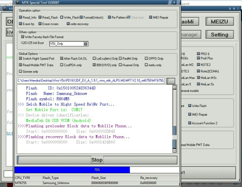This screenshot has width=242, height=187.
Task: Select the MeiLan M3s model checkbox
Action: 198,78
